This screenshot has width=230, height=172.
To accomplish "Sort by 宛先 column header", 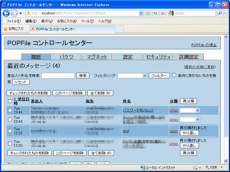I will [90, 101].
